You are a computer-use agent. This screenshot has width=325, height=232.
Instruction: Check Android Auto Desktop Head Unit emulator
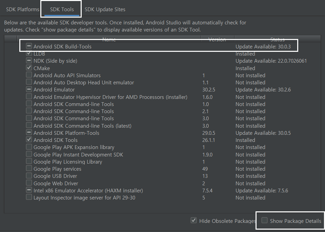[29, 82]
